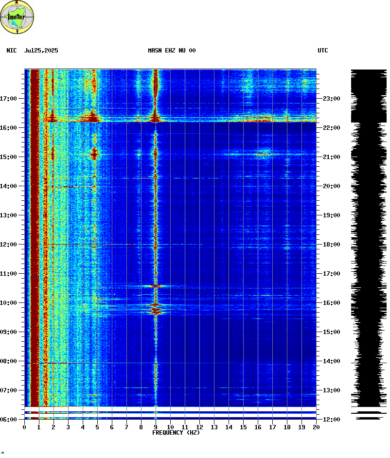
Task: Click frequency axis tick label '14'
Action: [229, 427]
